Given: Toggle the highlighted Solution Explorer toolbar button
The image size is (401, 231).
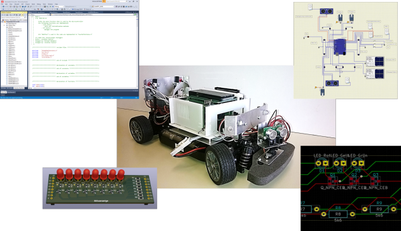Looking at the screenshot, I should [22, 15].
